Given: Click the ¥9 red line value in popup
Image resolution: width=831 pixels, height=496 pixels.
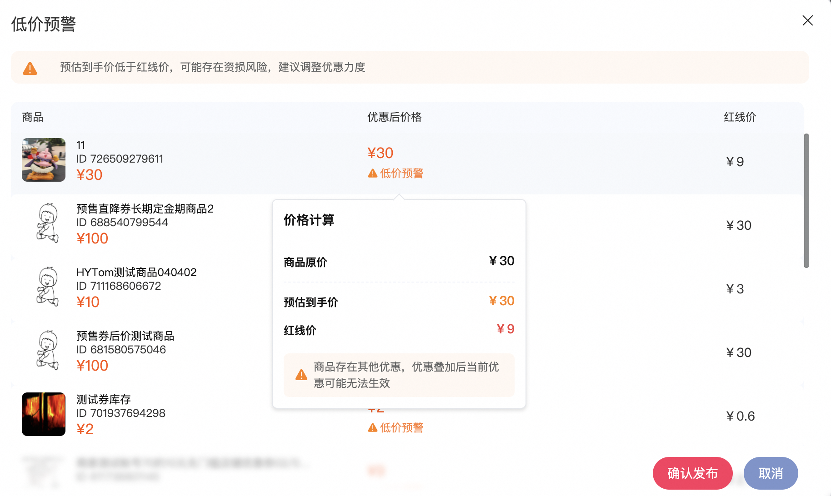Looking at the screenshot, I should (x=506, y=329).
